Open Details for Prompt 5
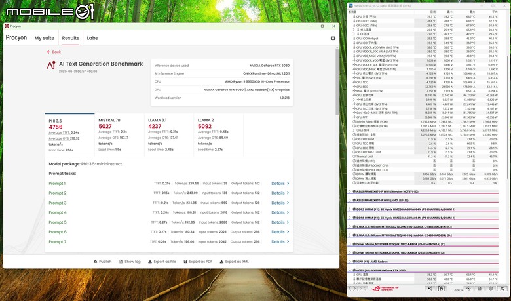The height and width of the screenshot is (301, 511). [280, 222]
